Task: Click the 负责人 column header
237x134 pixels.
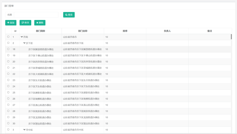Action: tap(167, 31)
